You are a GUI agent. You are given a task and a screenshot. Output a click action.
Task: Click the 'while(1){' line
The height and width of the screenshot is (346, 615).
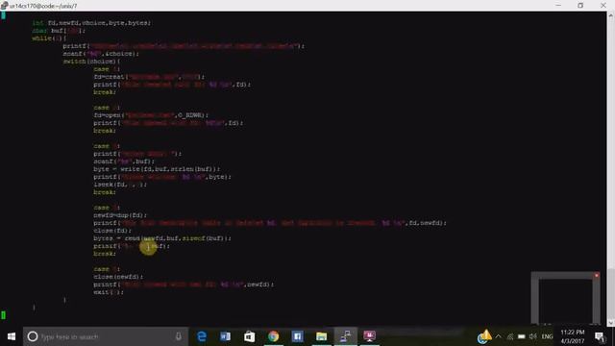point(49,38)
